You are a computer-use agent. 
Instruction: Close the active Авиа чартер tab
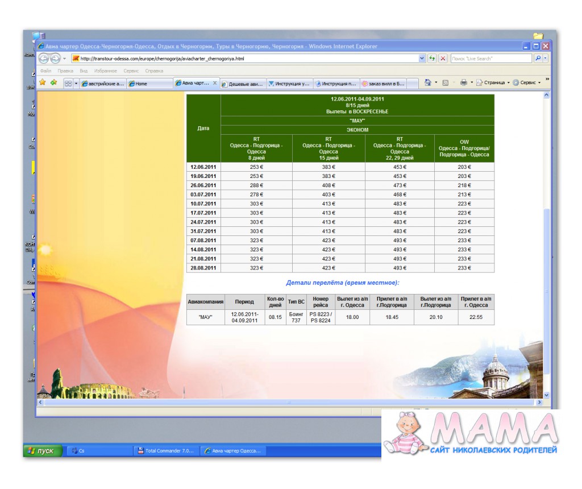(214, 83)
